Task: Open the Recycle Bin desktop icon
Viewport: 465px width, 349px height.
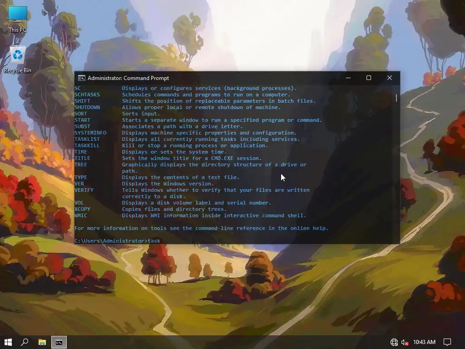Action: tap(18, 60)
